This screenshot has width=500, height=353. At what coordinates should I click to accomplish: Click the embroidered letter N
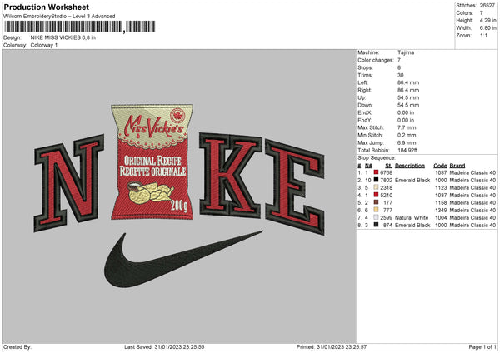pos(68,182)
